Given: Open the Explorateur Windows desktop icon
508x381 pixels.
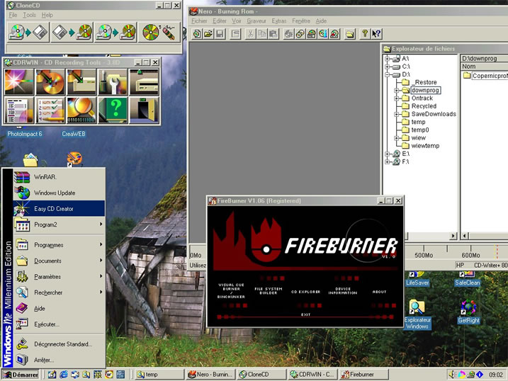Looking at the screenshot, I should (x=417, y=314).
